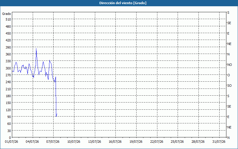Click the 'Grado' unit label on the axis
This screenshot has height=149, width=238.
pos(6,14)
